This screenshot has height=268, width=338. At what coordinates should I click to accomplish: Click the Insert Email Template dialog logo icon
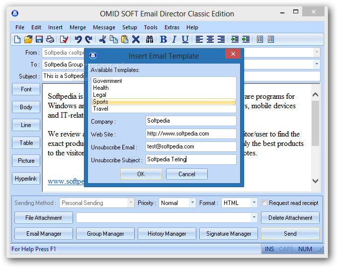point(93,56)
